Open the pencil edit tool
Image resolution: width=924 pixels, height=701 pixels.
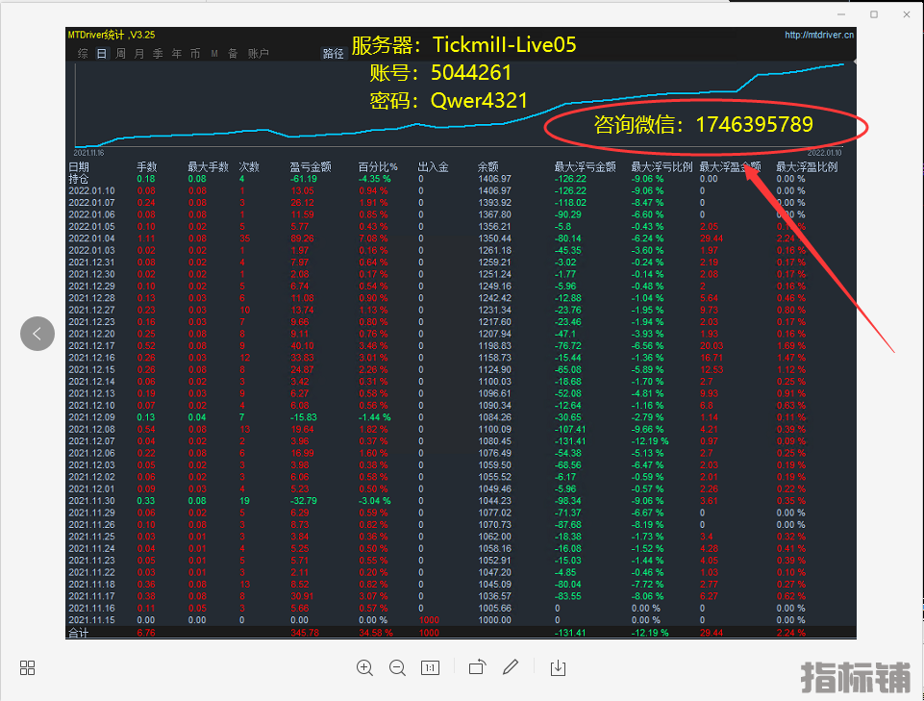click(x=512, y=667)
